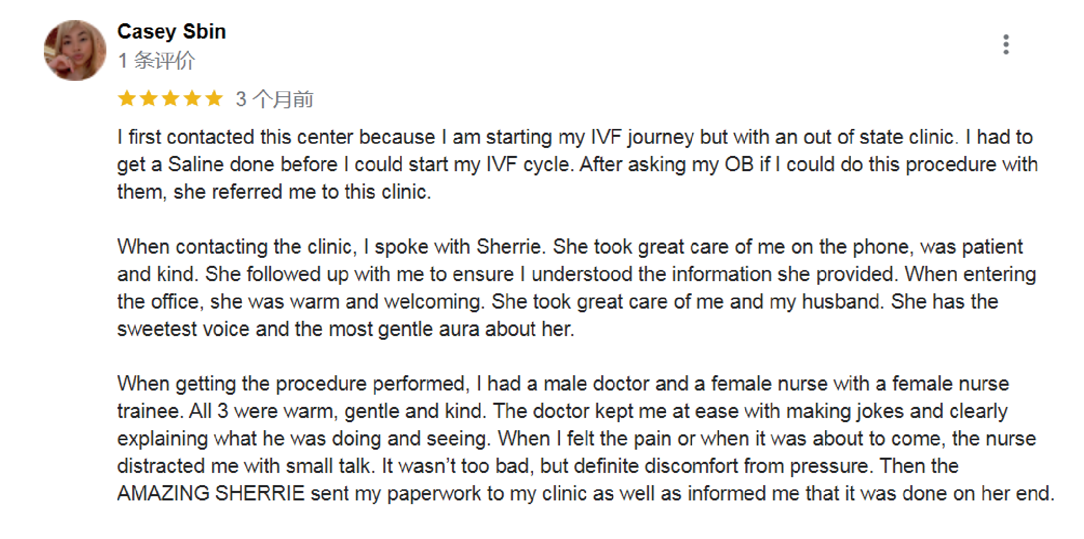Open Casey Sbin's profile photo
Viewport: 1084px width, 539px height.
tap(75, 51)
